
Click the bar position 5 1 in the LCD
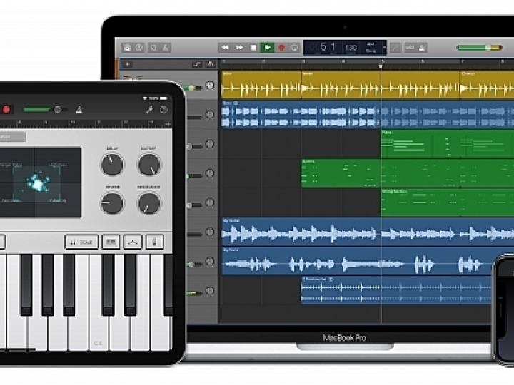click(328, 47)
